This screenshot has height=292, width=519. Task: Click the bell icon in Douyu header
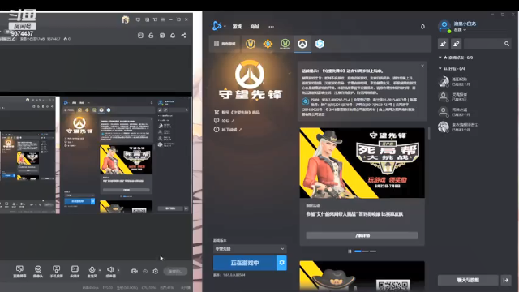(x=173, y=36)
